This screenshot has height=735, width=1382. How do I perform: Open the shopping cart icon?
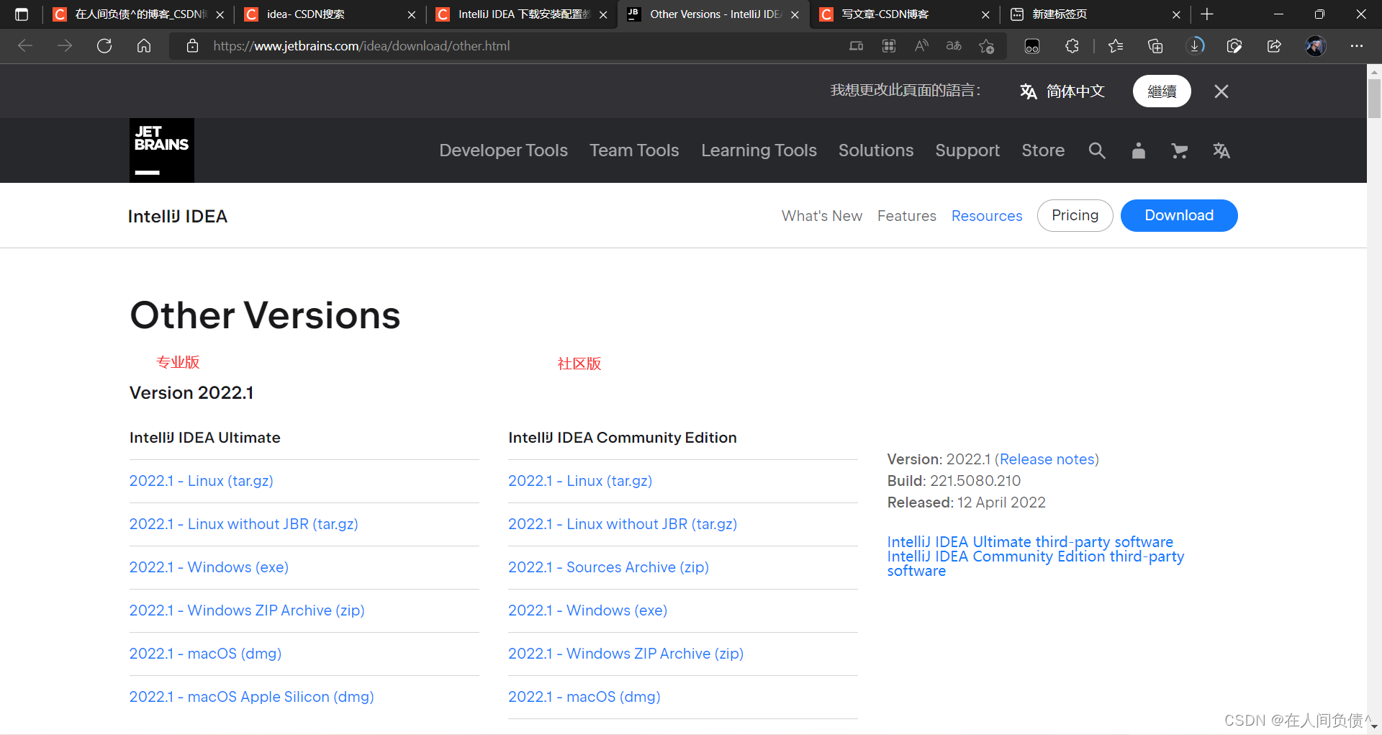click(1179, 150)
